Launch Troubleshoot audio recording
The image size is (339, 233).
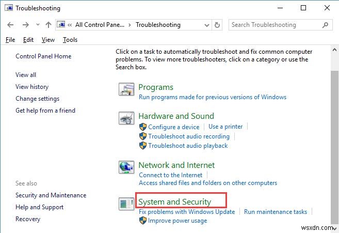pos(189,136)
